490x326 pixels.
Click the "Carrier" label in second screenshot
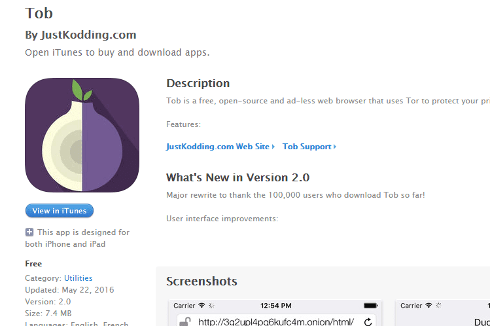[411, 305]
